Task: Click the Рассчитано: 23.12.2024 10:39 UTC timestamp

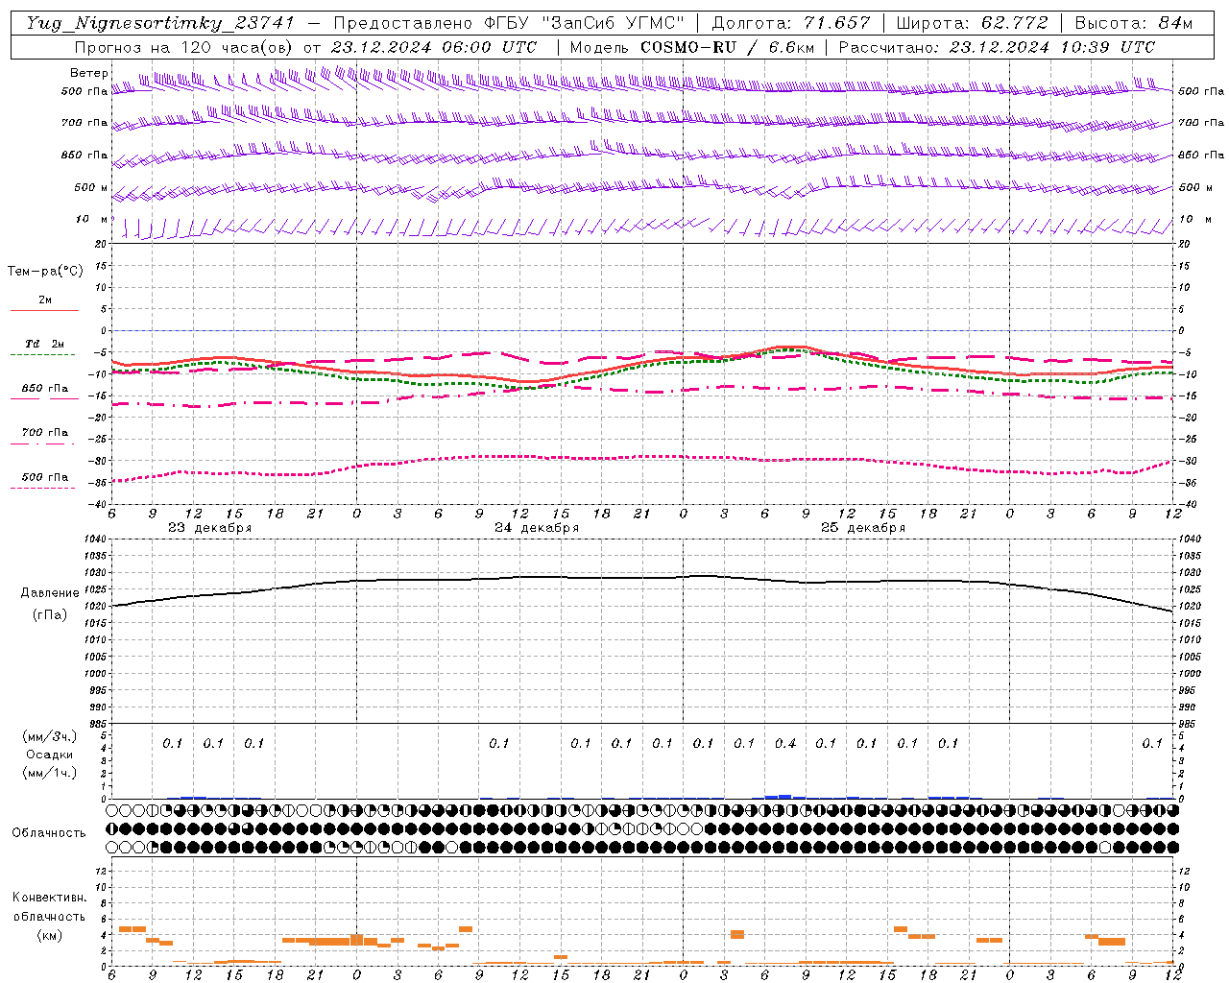Action: pyautogui.click(x=997, y=47)
